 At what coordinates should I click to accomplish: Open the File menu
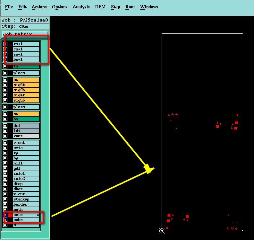tap(9, 7)
